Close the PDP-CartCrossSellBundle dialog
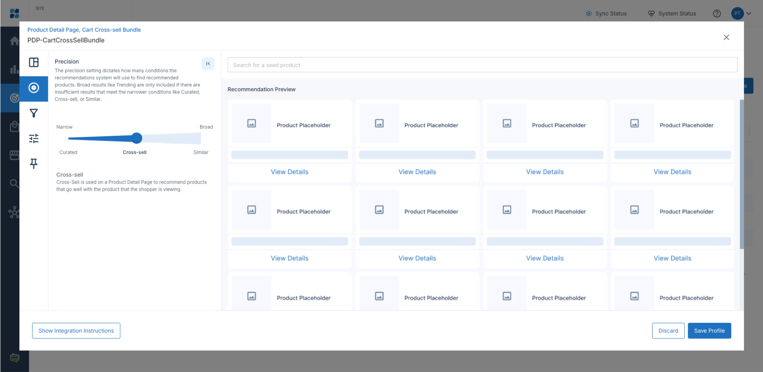Viewport: 763px width, 372px height. pyautogui.click(x=726, y=37)
